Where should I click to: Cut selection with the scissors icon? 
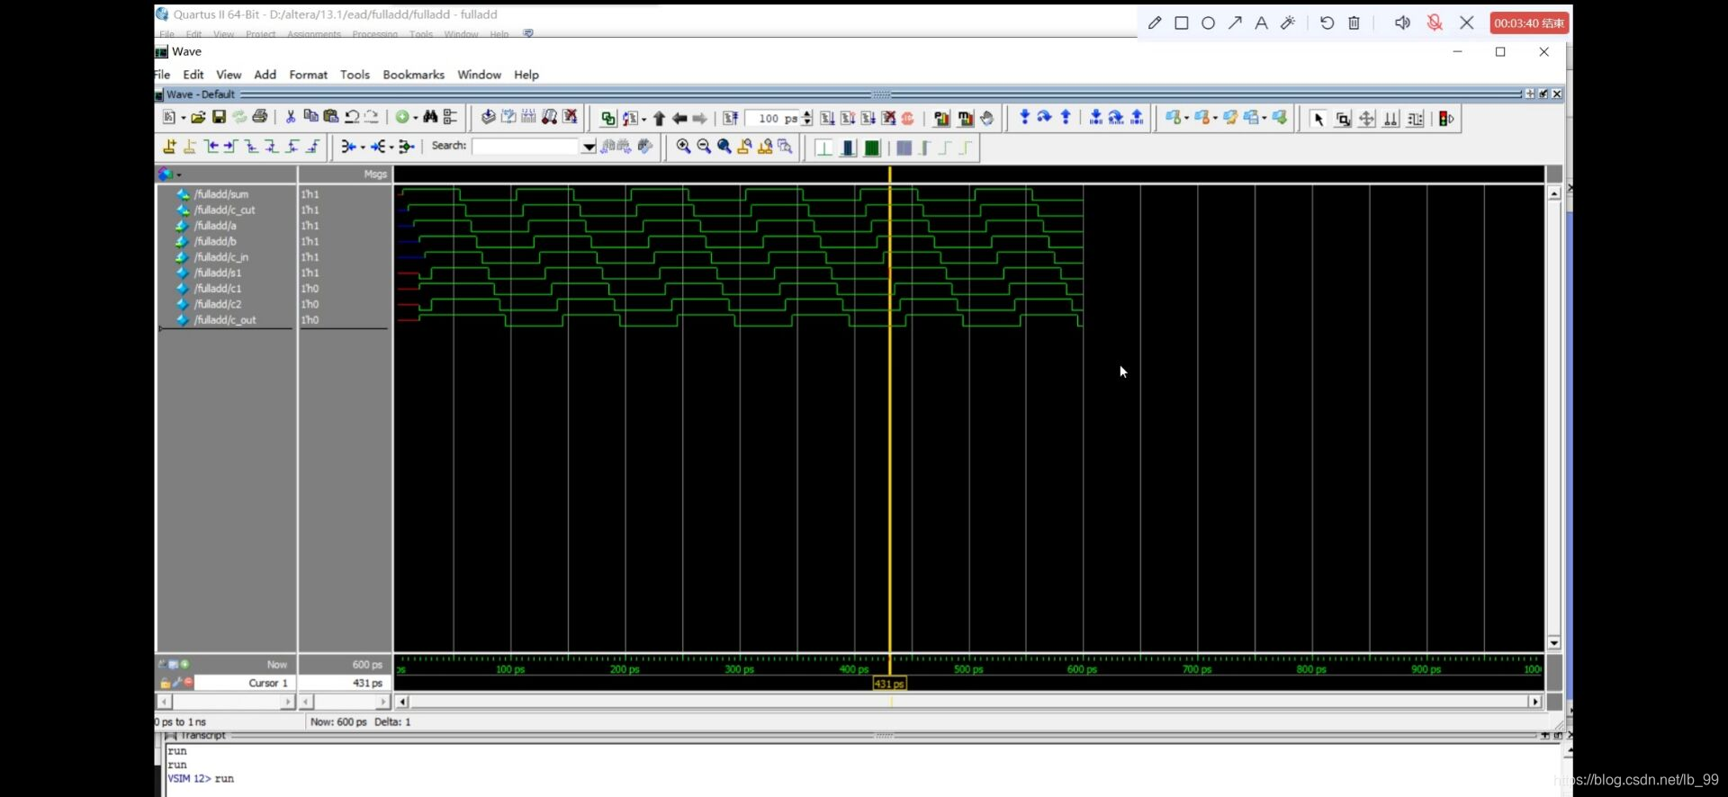(x=291, y=118)
